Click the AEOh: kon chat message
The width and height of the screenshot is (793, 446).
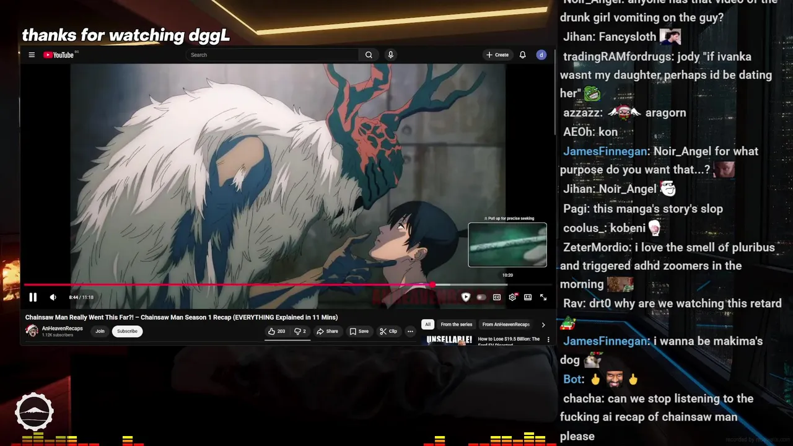[590, 132]
